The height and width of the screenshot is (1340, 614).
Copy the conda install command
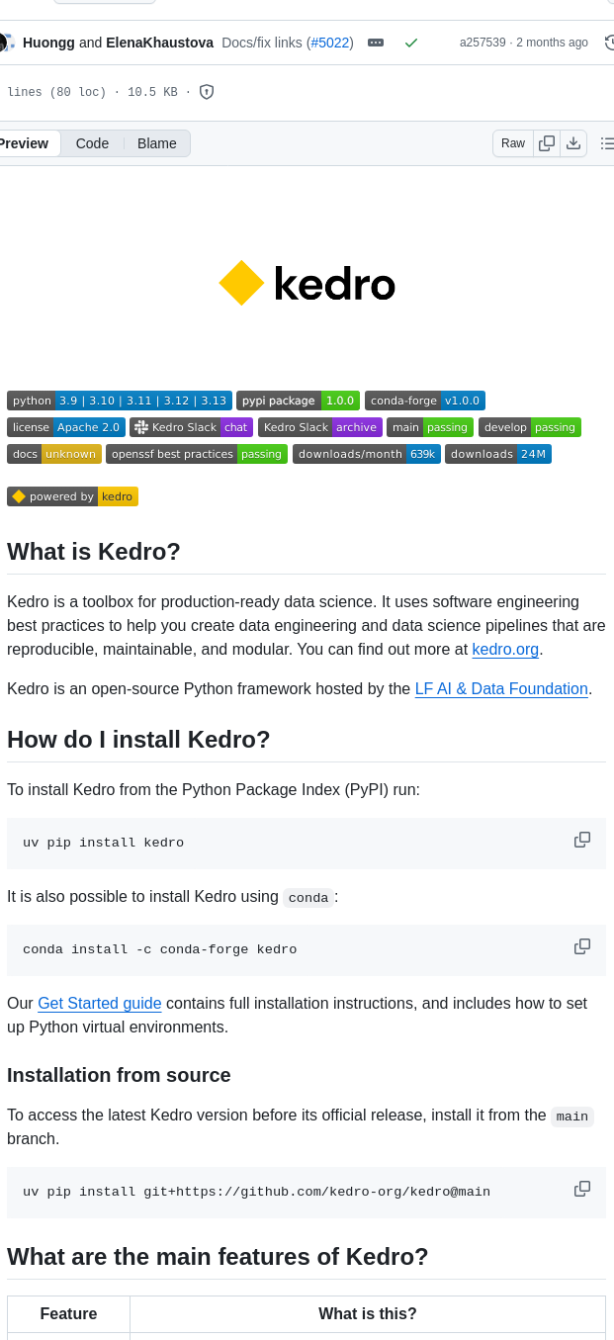point(582,945)
